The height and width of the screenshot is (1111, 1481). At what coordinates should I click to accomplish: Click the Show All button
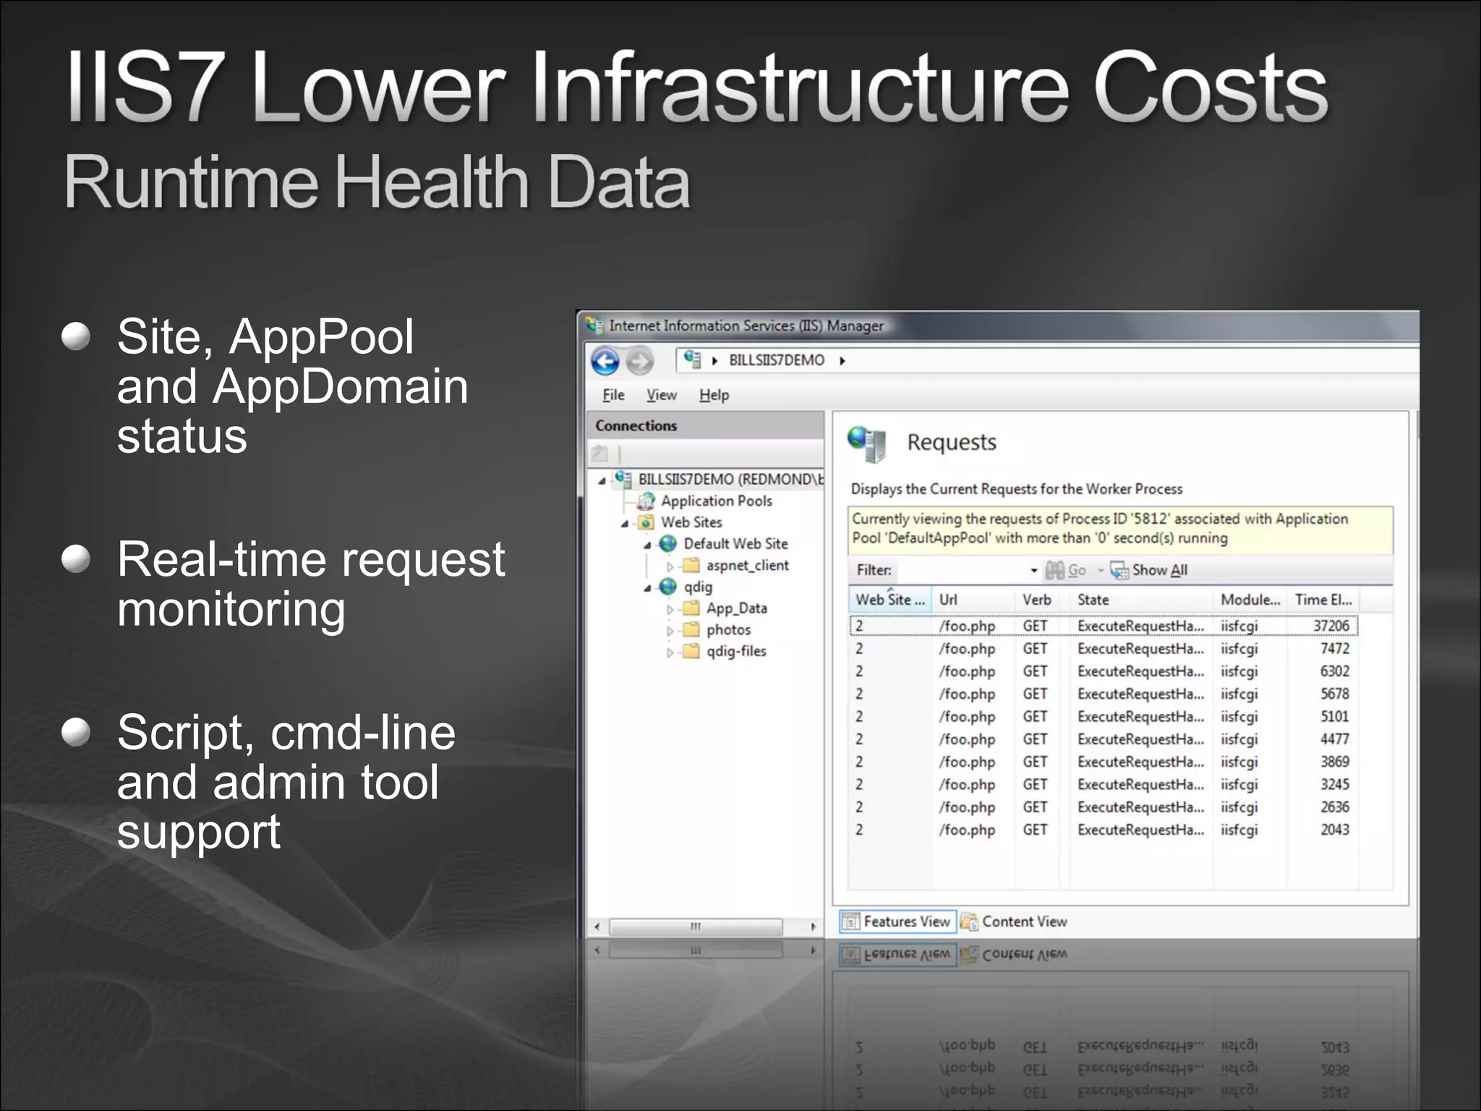pyautogui.click(x=1149, y=570)
